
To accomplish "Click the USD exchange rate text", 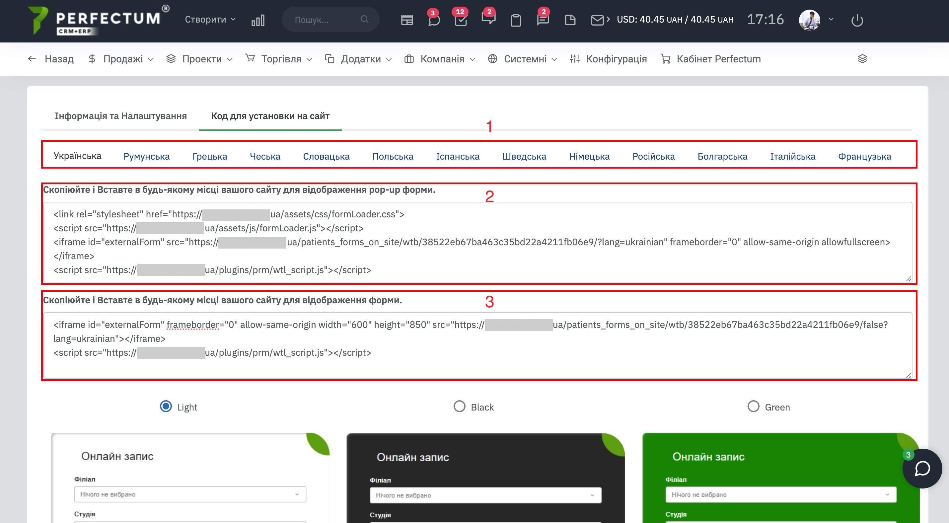I will click(x=675, y=20).
